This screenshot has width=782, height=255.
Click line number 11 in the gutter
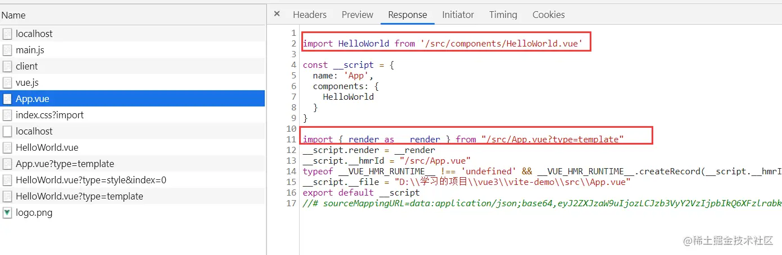tap(291, 139)
